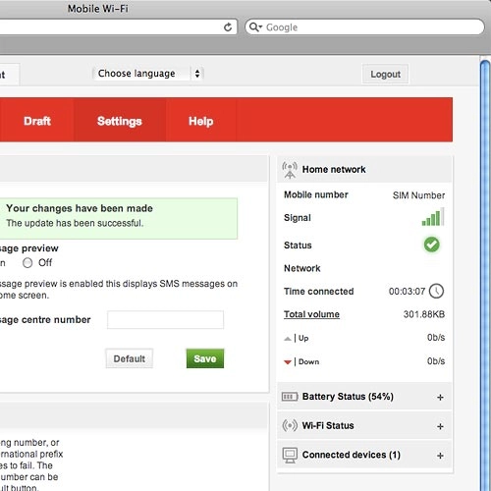Click the Logout button
This screenshot has width=491, height=491.
385,74
